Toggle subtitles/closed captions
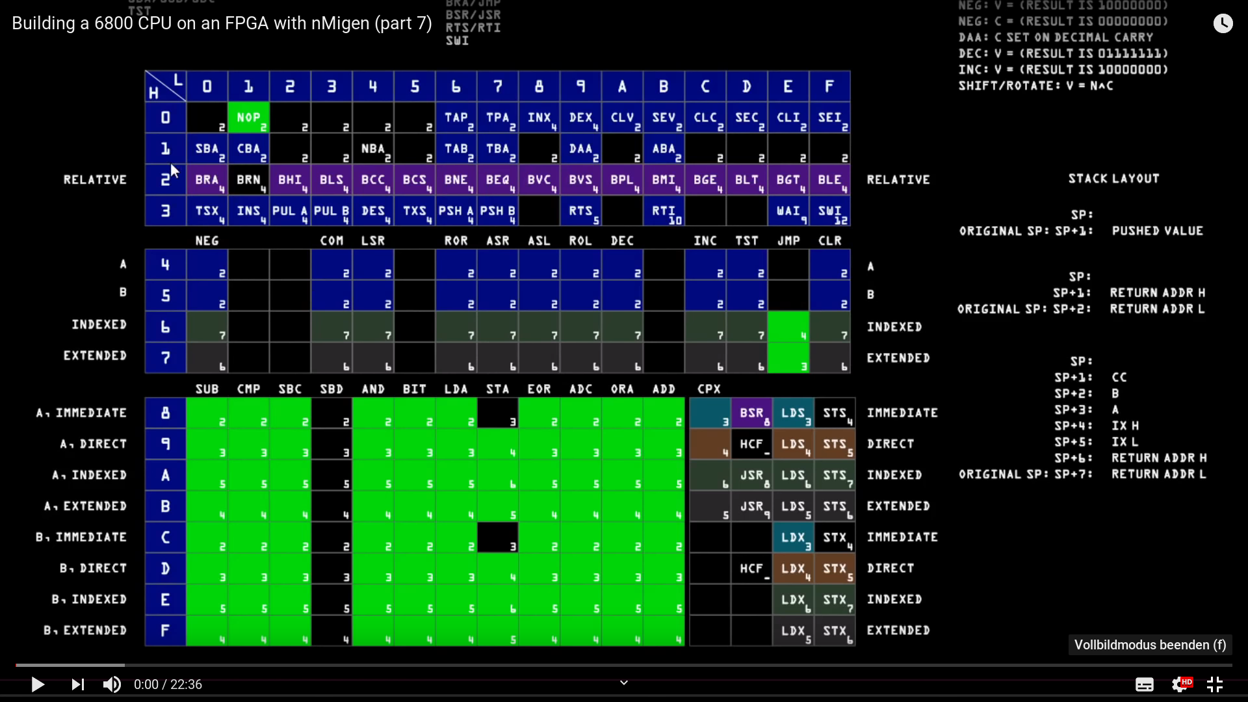The image size is (1248, 702). pyautogui.click(x=1144, y=684)
